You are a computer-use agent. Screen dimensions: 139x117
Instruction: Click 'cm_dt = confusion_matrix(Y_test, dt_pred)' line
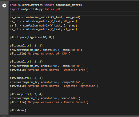tap(43, 21)
